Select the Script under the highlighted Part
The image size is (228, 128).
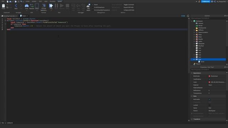coord(202,62)
